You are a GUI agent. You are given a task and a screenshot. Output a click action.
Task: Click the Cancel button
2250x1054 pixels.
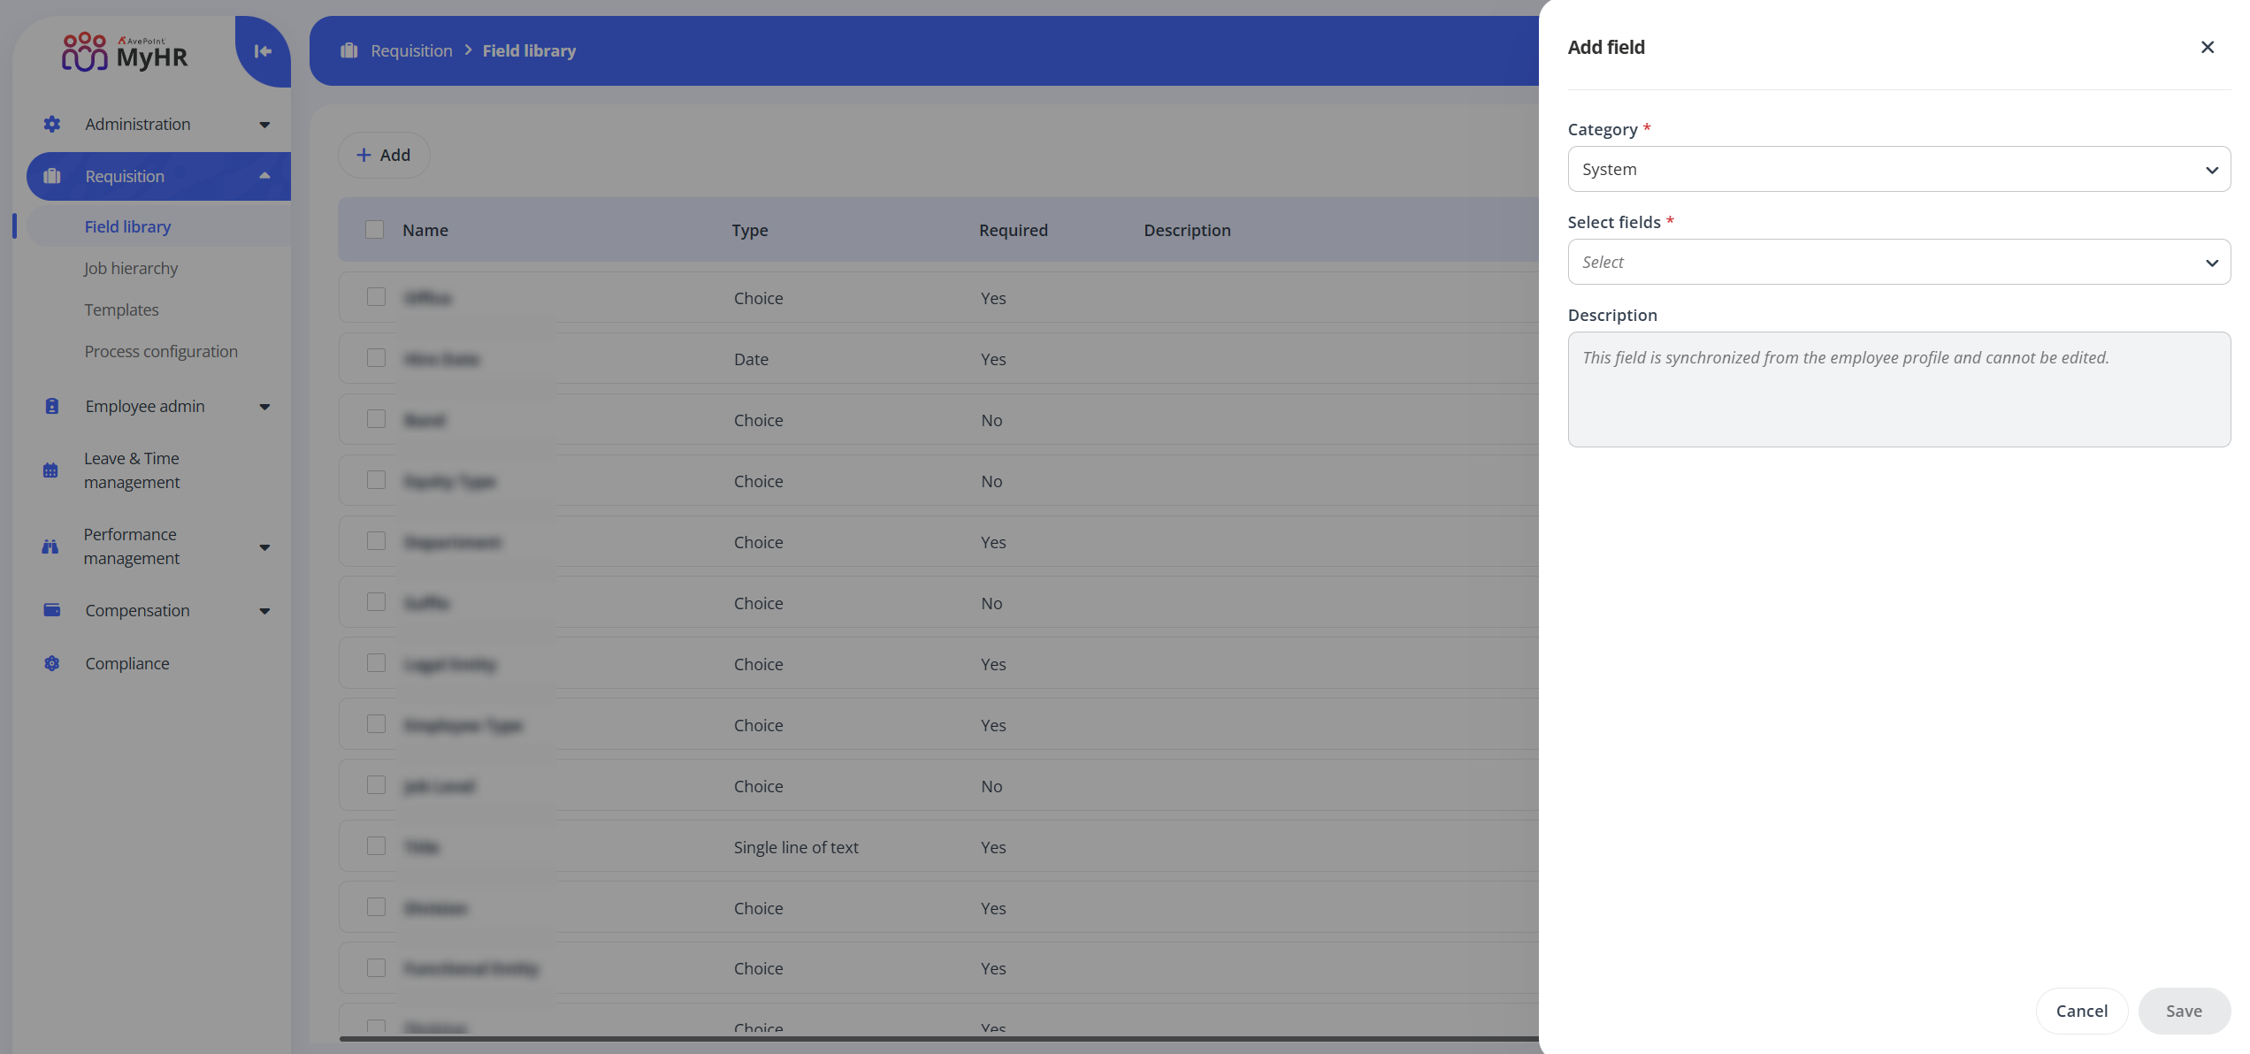pyautogui.click(x=2081, y=1011)
